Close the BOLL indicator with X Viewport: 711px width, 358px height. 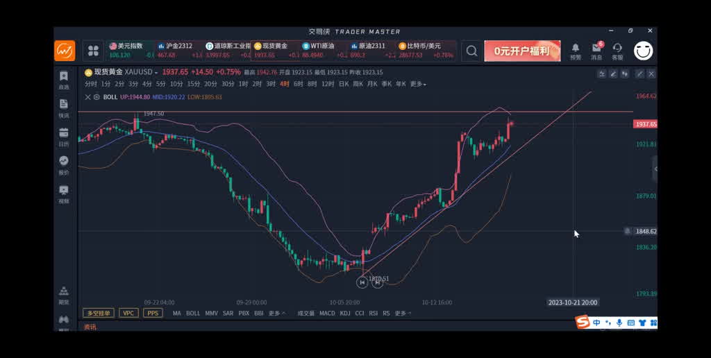click(87, 97)
